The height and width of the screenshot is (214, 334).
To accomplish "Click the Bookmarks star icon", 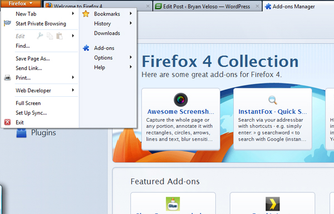I will pos(86,13).
